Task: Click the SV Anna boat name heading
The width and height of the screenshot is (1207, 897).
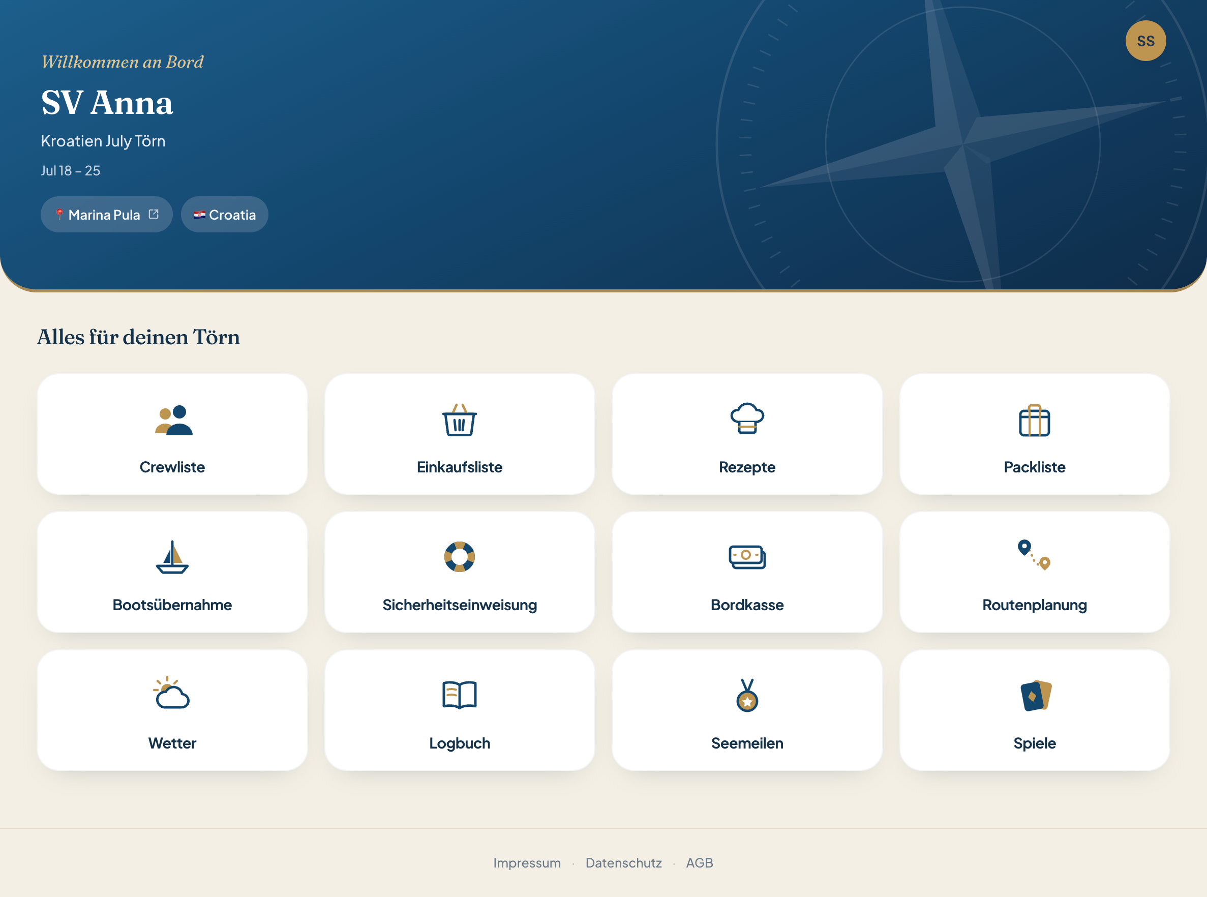Action: pyautogui.click(x=107, y=102)
